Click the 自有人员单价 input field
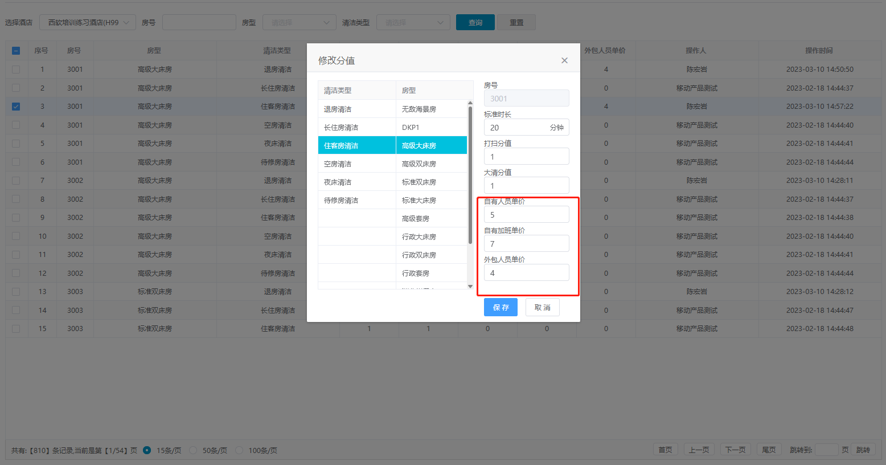The height and width of the screenshot is (465, 886). click(x=526, y=215)
